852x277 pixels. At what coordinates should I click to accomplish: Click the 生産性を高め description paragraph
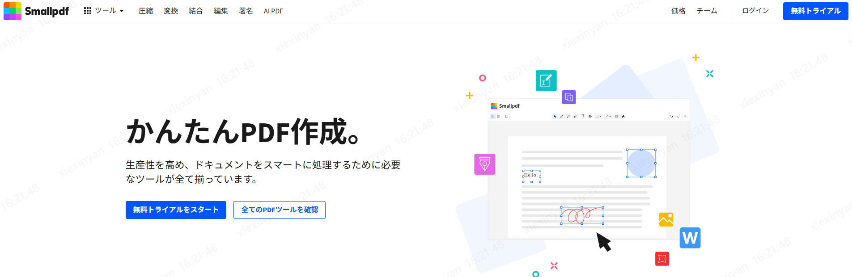[x=263, y=172]
